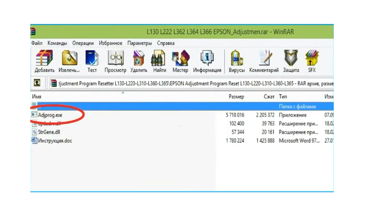The width and height of the screenshot is (372, 213).
Task: Click packed size value 2 205 372
Action: 265,115
